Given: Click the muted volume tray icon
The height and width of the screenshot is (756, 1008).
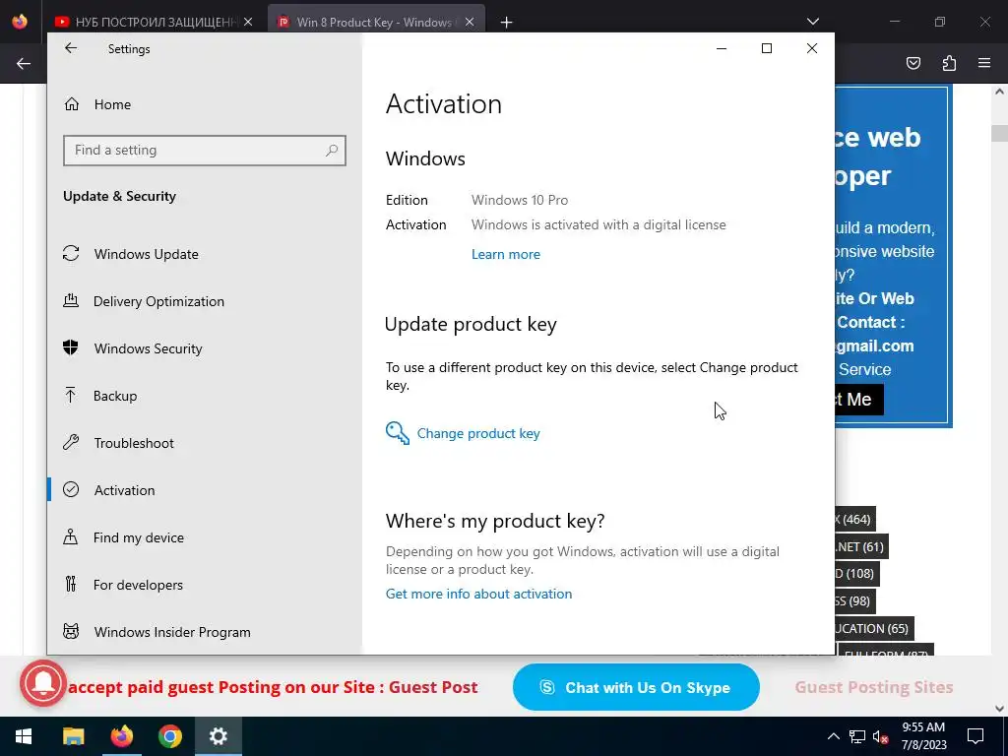Looking at the screenshot, I should [x=881, y=736].
